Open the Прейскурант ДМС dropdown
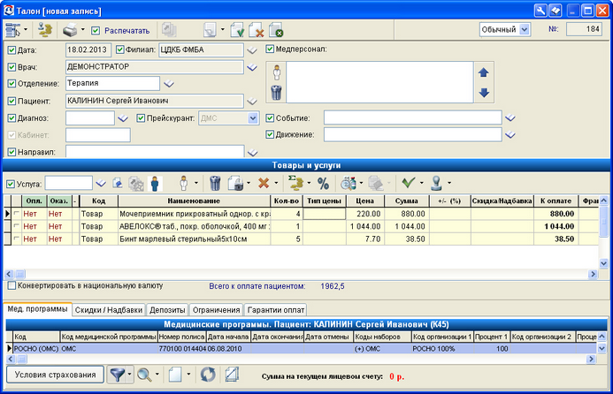 (253, 117)
